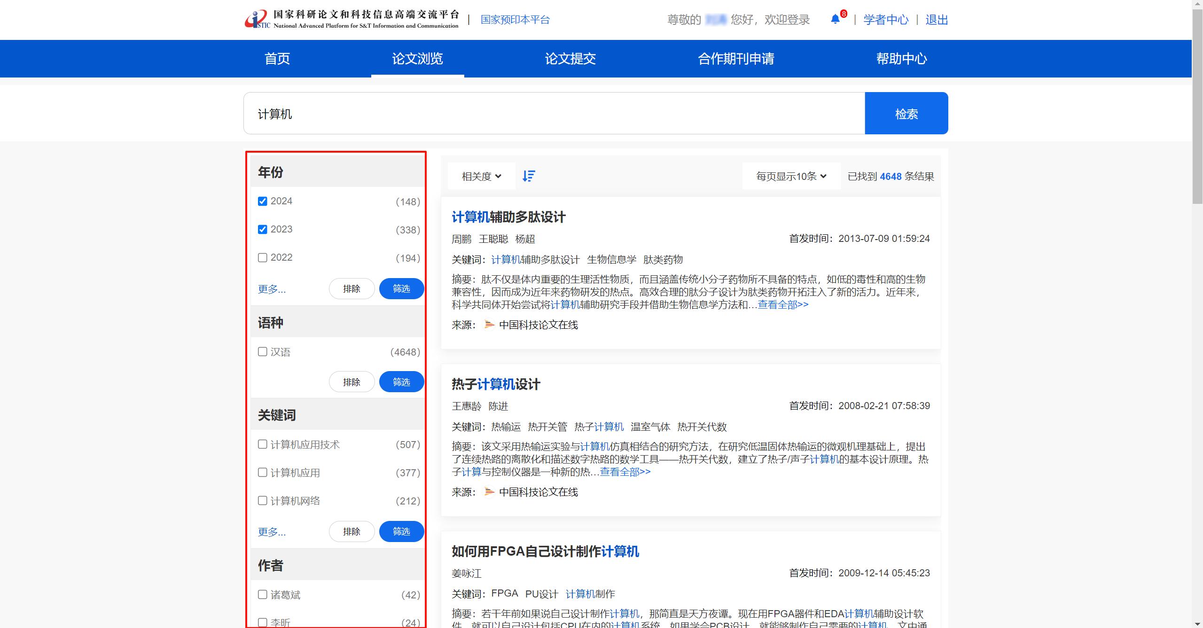Click 筛选 button in 关键词 section

click(x=401, y=531)
